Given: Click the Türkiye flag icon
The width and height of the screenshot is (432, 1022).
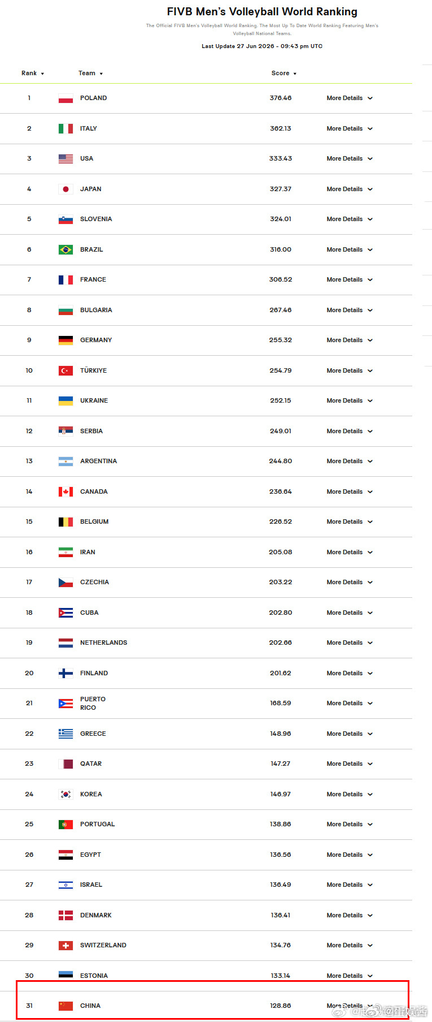Looking at the screenshot, I should (66, 370).
